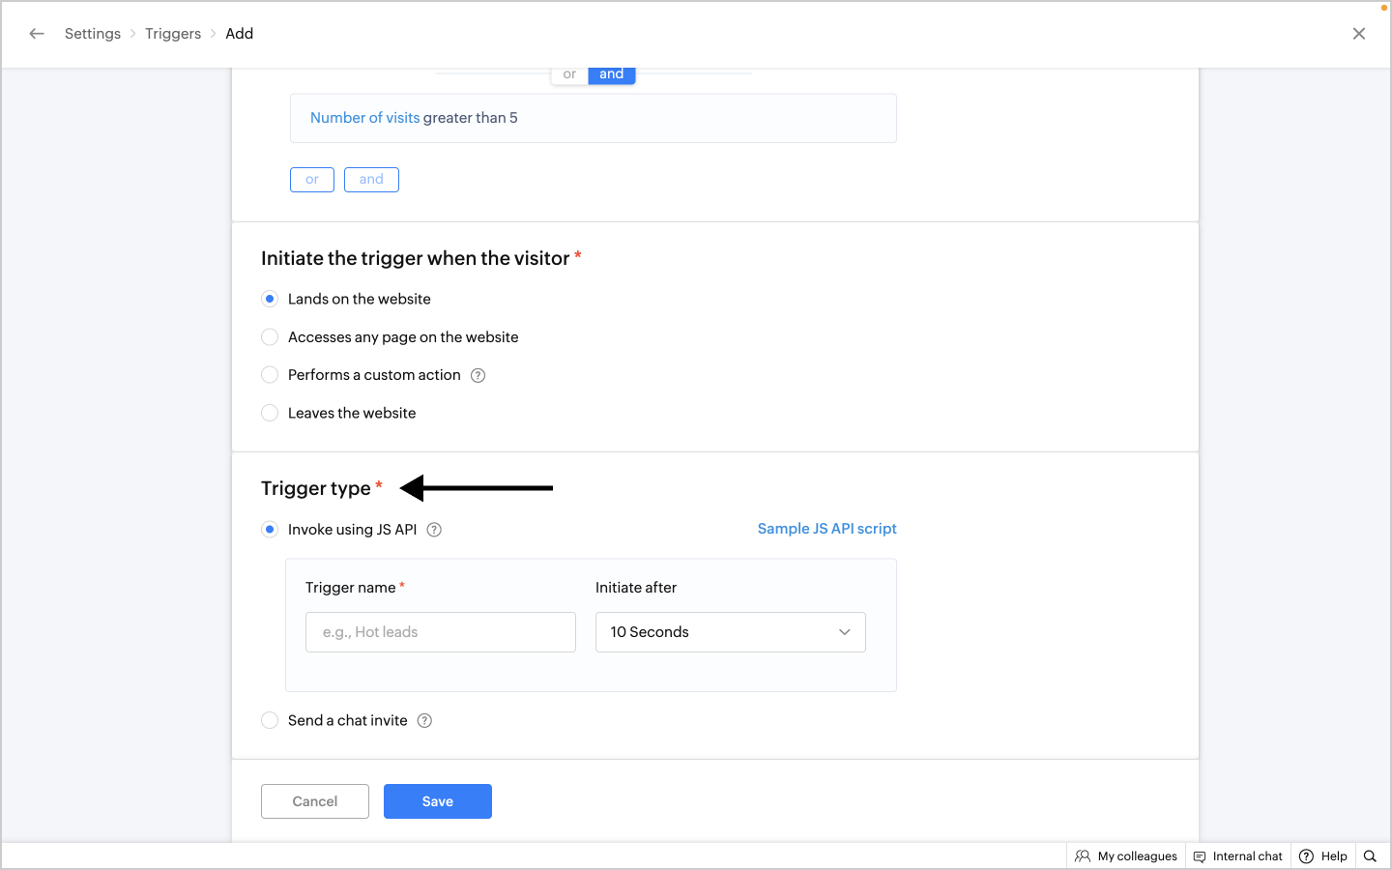Open Sample JS API script link
The image size is (1392, 870).
point(826,529)
